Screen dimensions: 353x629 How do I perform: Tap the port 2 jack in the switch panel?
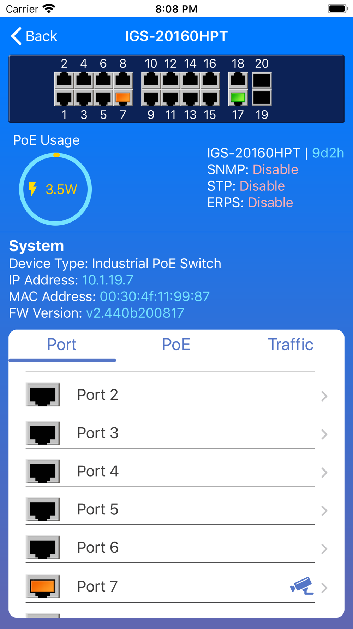click(x=64, y=81)
